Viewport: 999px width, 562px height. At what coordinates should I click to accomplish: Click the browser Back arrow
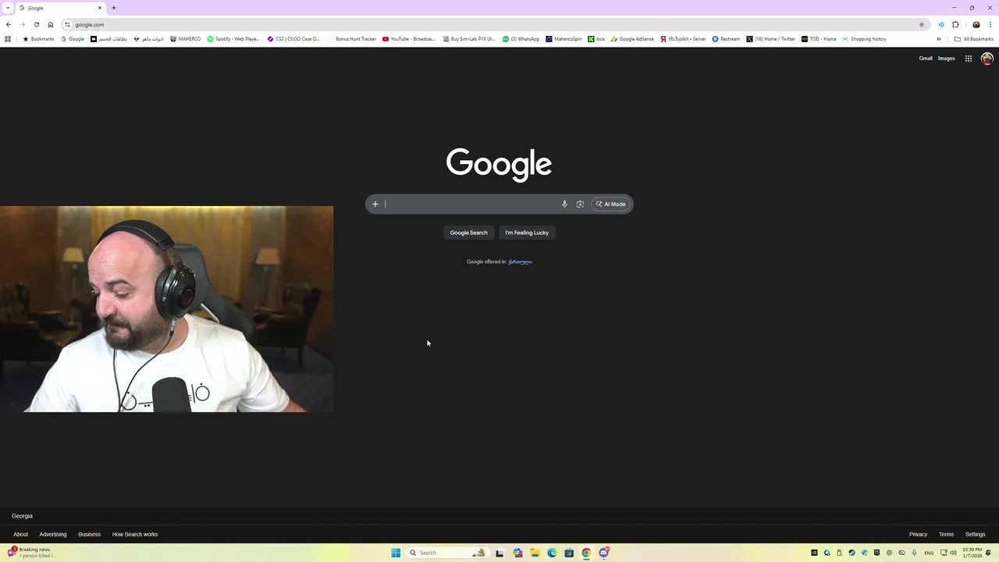9,24
